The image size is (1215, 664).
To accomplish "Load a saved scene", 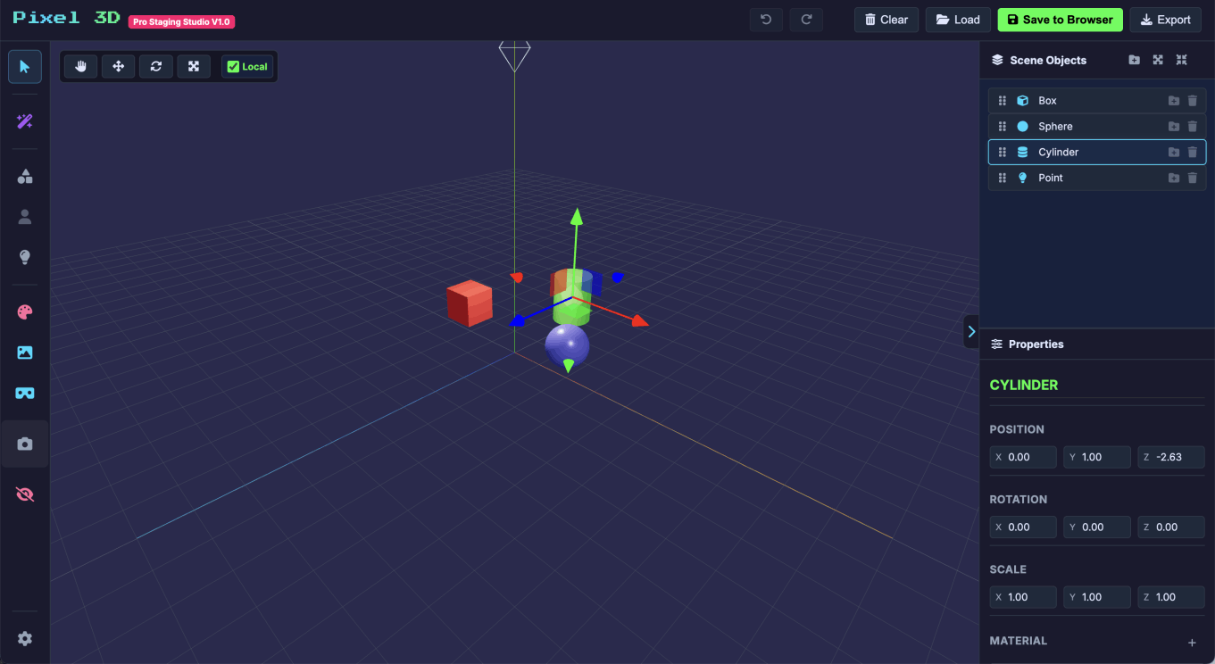I will pos(958,20).
